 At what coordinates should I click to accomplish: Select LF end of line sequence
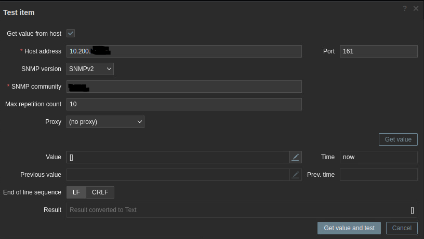coord(76,192)
